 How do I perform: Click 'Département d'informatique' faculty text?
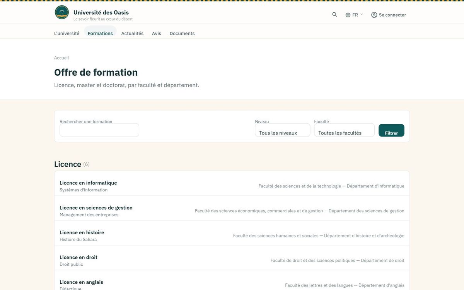(375, 186)
